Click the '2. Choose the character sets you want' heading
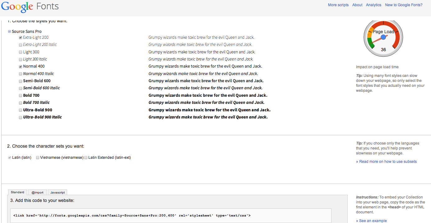The height and width of the screenshot is (223, 431). 46,146
